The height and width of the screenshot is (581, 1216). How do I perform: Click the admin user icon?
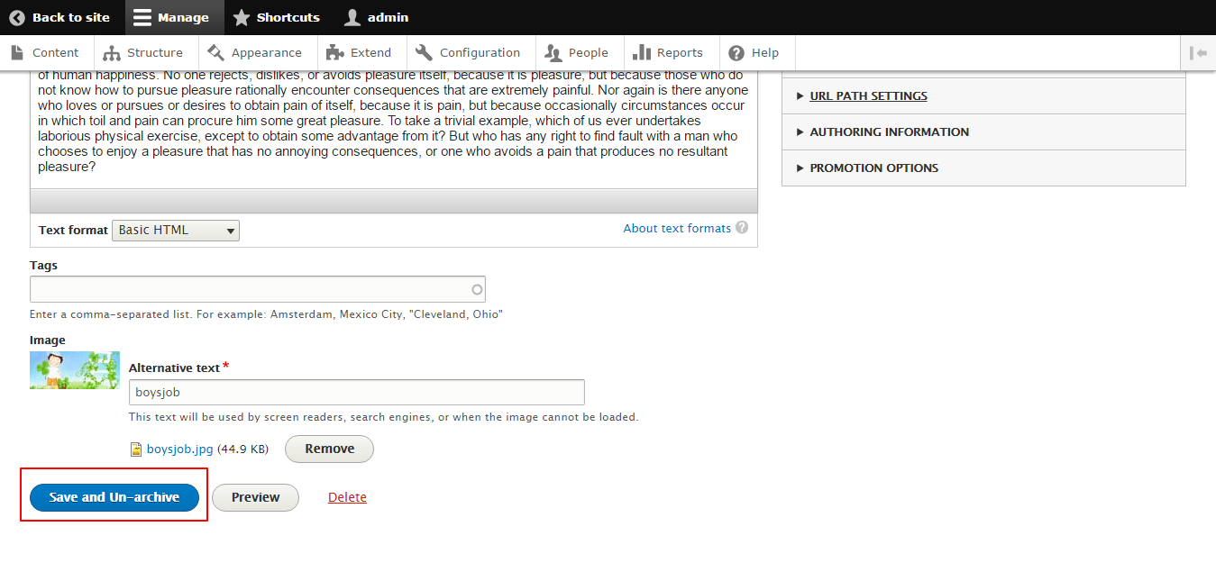click(x=351, y=17)
